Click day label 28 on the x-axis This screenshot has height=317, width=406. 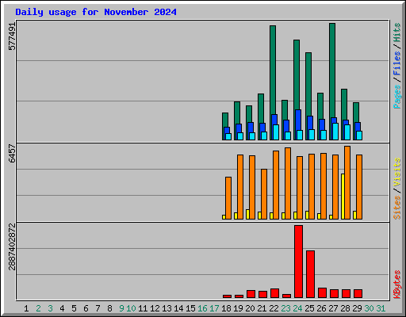[x=345, y=308]
